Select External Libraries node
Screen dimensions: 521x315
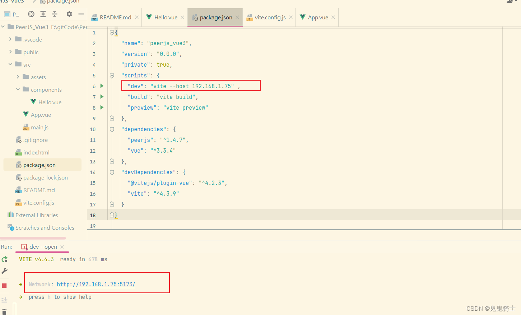click(x=33, y=215)
